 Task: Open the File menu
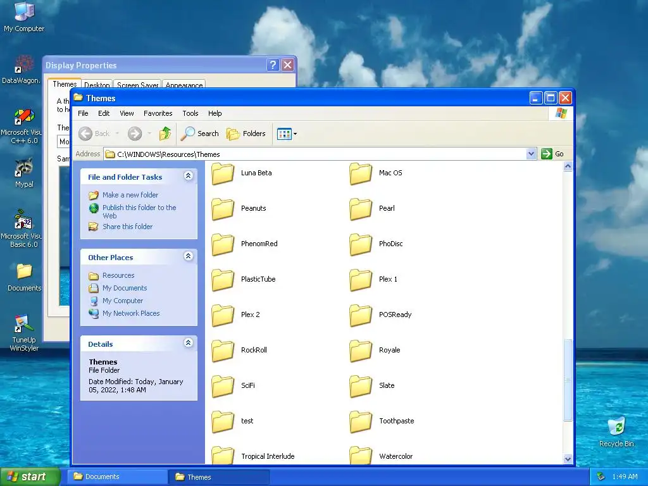point(83,113)
